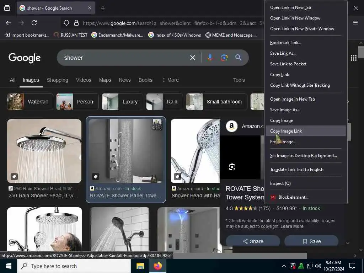Open RUSSIAN TEST bookmark
Screen dimensions: 364x273
point(71,35)
